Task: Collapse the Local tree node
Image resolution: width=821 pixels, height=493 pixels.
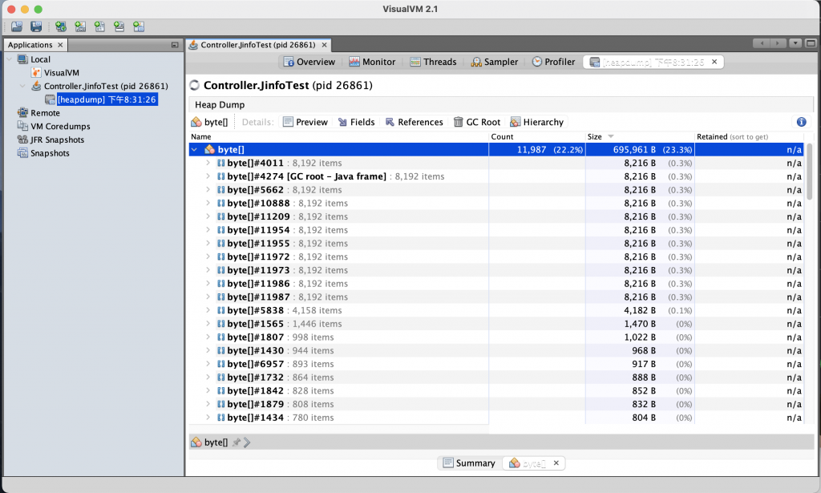Action: pos(9,59)
